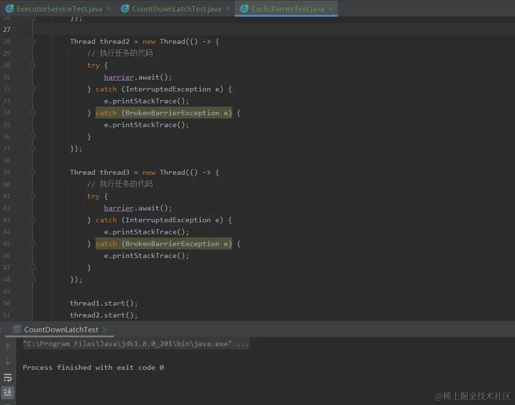This screenshot has width=515, height=405.
Task: Open the CountDownLatchTest run tab
Action: pyautogui.click(x=61, y=330)
